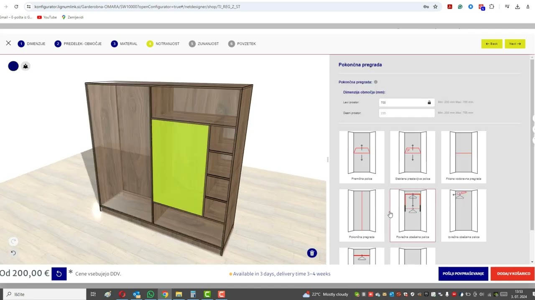Go to step 1 Dimenzije
535x300 pixels.
(31, 44)
